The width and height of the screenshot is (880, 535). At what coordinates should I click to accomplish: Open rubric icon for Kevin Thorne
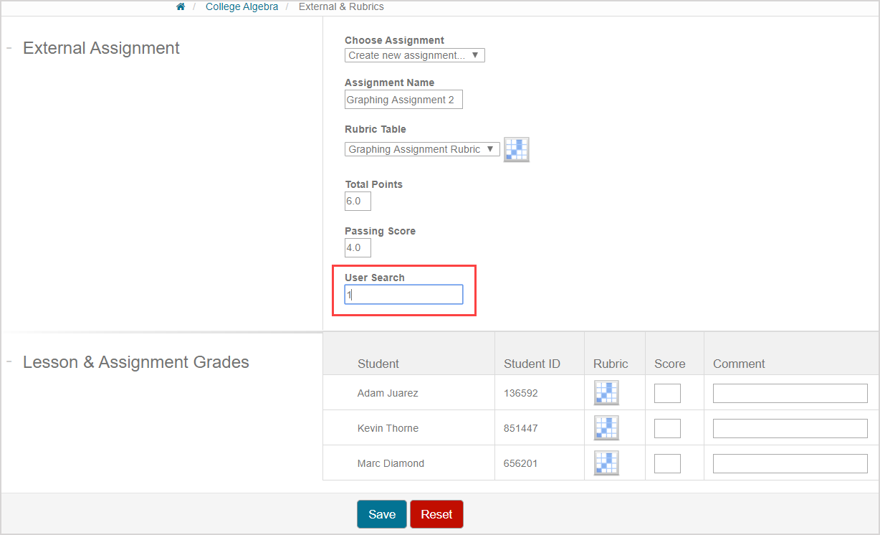(606, 428)
